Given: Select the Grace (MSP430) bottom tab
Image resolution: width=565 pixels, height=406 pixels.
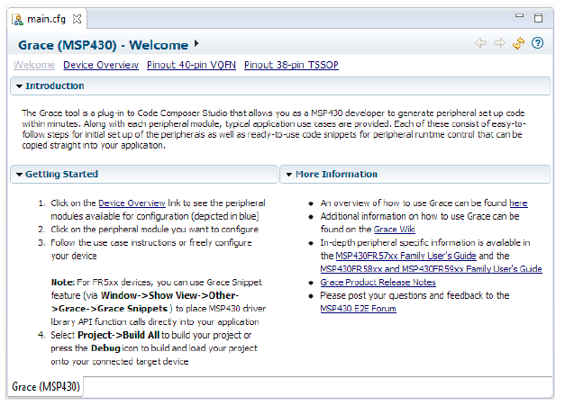Looking at the screenshot, I should click(x=45, y=386).
